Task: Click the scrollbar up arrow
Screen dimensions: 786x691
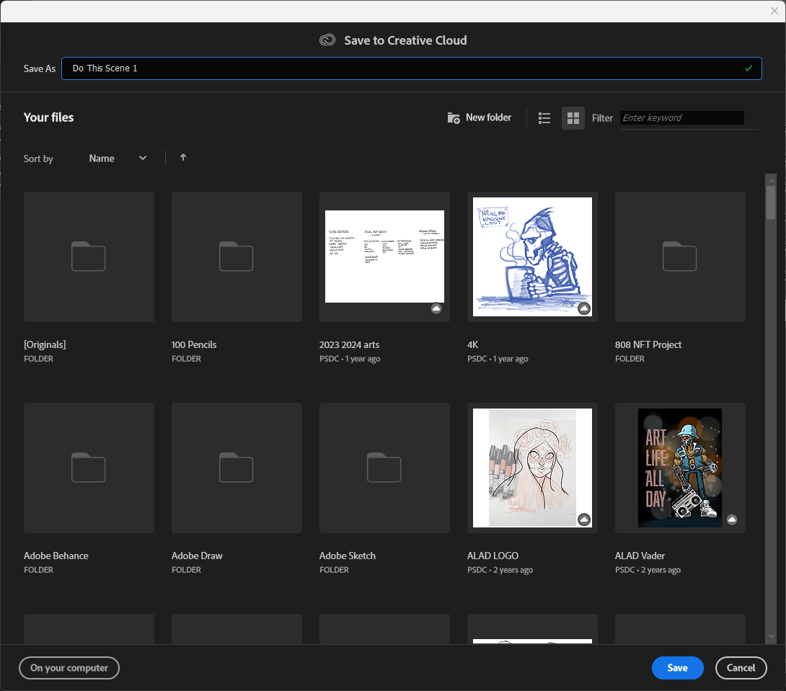Action: tap(771, 181)
